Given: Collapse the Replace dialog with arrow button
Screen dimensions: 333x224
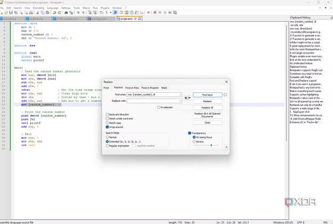Looking at the screenshot, I should point(226,147).
